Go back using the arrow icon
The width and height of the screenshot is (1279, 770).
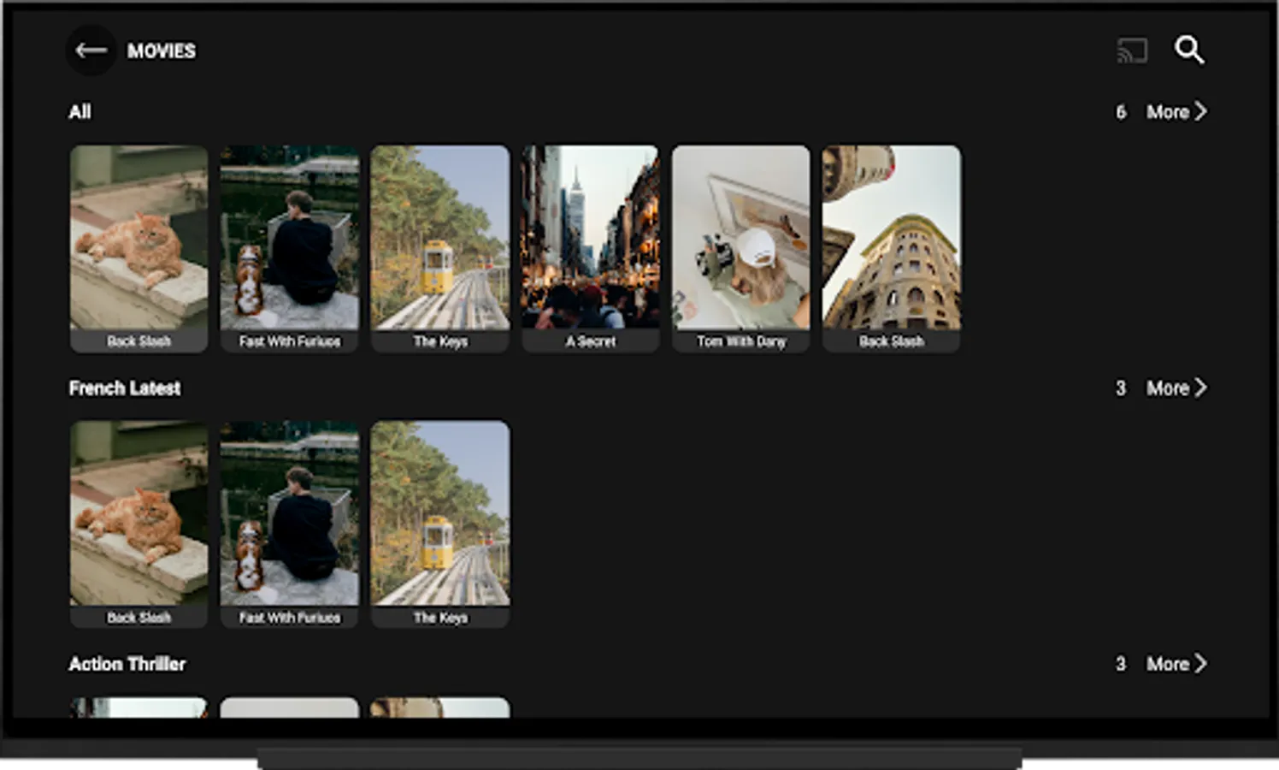[91, 50]
